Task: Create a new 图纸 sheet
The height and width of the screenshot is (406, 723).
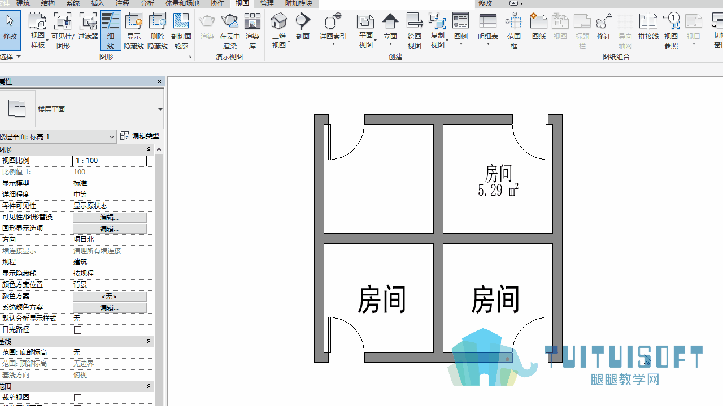Action: coord(539,27)
